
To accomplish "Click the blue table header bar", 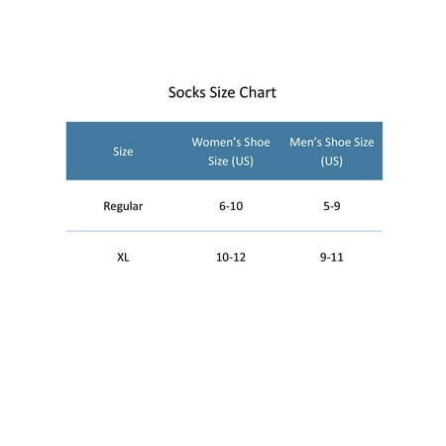I will [224, 151].
